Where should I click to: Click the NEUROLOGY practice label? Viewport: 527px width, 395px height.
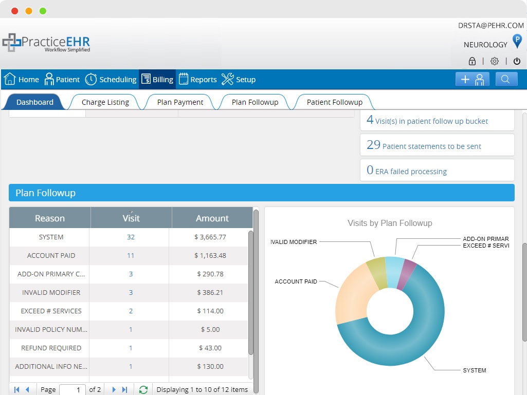(485, 45)
